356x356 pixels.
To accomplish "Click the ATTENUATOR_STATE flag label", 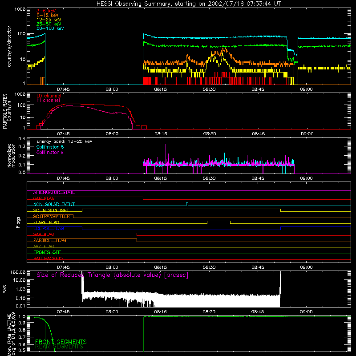I will click(x=54, y=193).
